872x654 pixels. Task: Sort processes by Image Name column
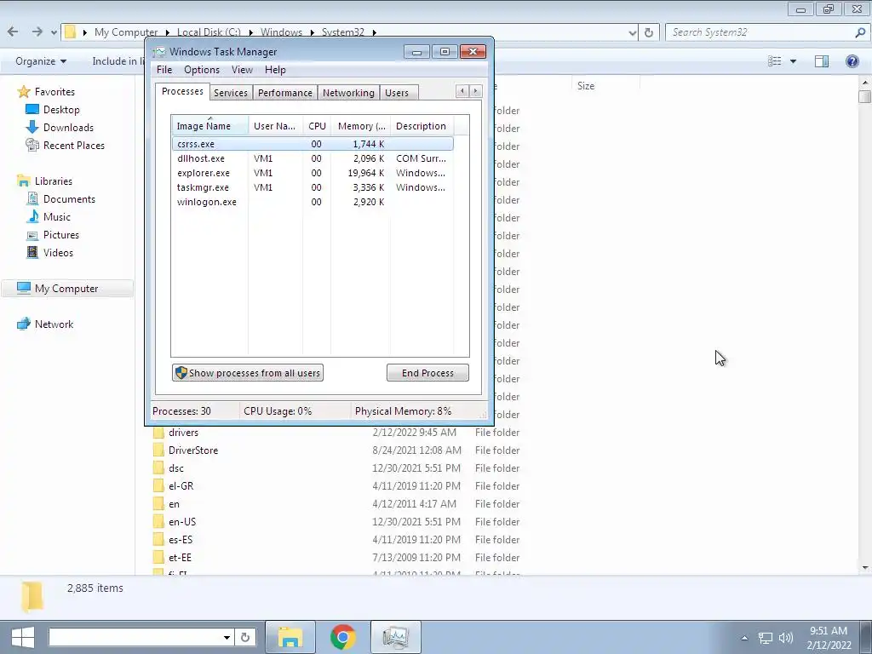[x=209, y=126]
